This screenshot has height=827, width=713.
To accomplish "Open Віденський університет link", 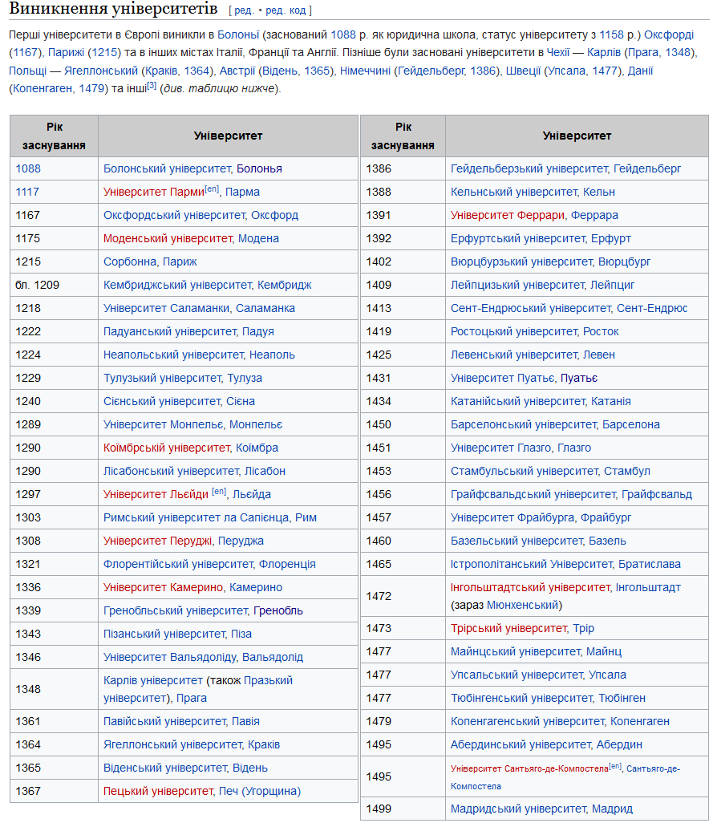I will (165, 767).
